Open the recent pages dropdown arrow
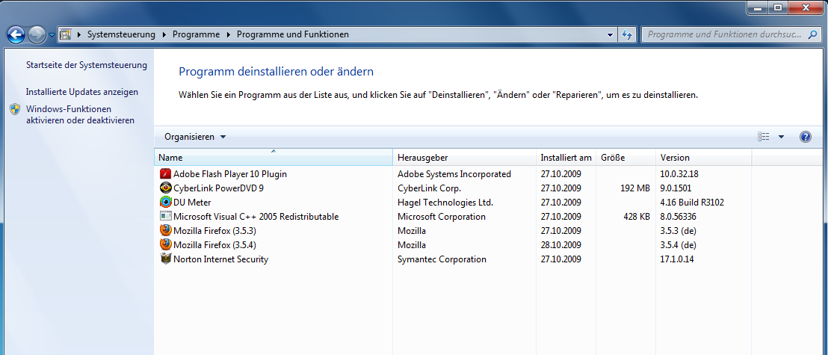The width and height of the screenshot is (828, 355). pyautogui.click(x=51, y=34)
